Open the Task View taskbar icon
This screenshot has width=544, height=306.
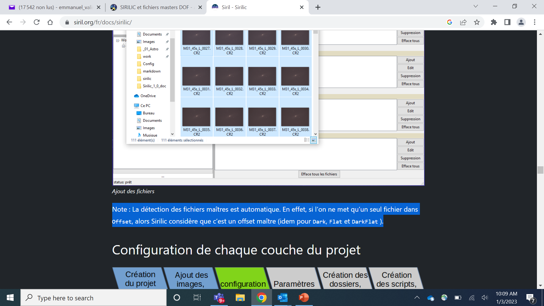[x=197, y=297]
